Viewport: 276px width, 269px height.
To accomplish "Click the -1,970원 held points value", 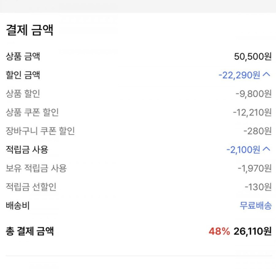I will coord(255,169).
